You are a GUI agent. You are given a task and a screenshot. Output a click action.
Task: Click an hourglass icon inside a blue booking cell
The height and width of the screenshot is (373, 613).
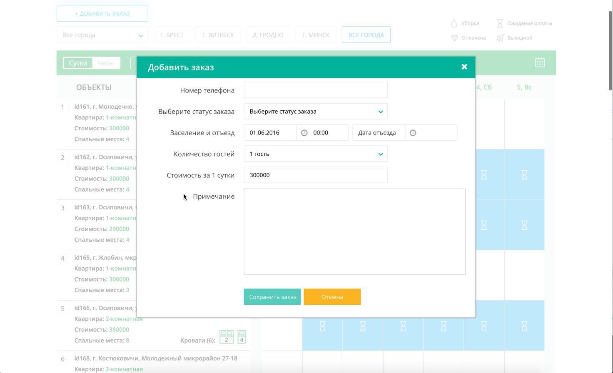coord(484,175)
